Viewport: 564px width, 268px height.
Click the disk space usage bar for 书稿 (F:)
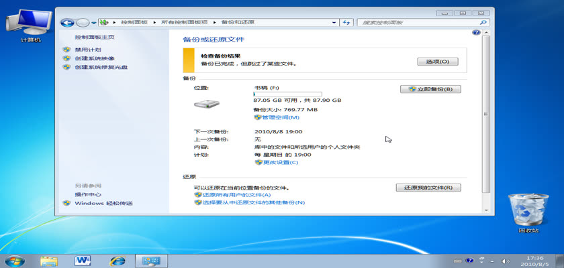[287, 94]
